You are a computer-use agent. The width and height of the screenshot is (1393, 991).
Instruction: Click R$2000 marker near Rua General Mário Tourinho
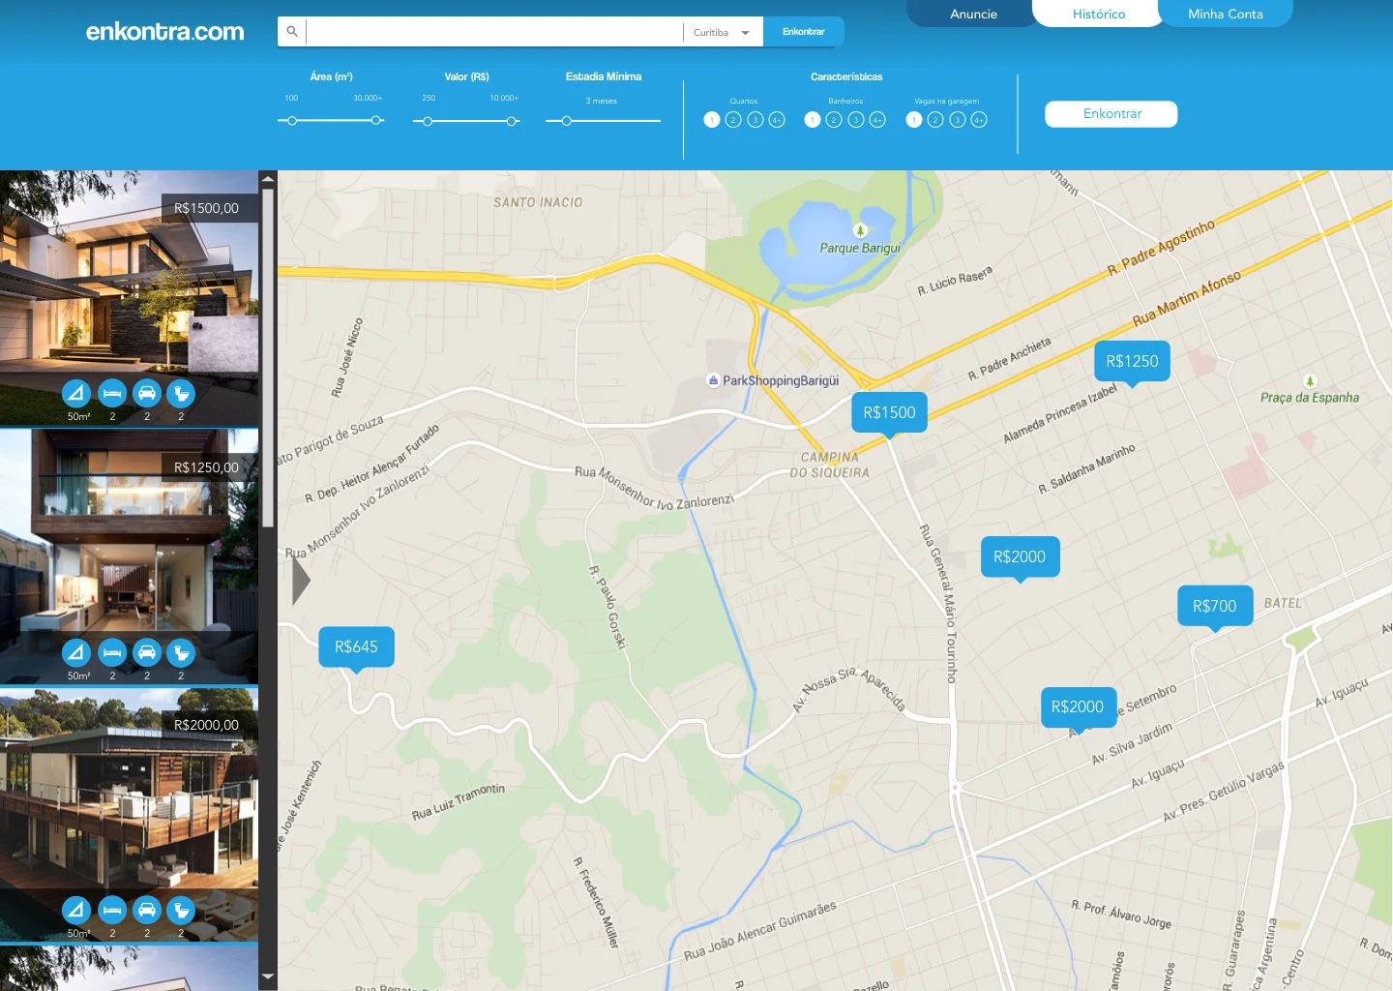(x=1021, y=557)
